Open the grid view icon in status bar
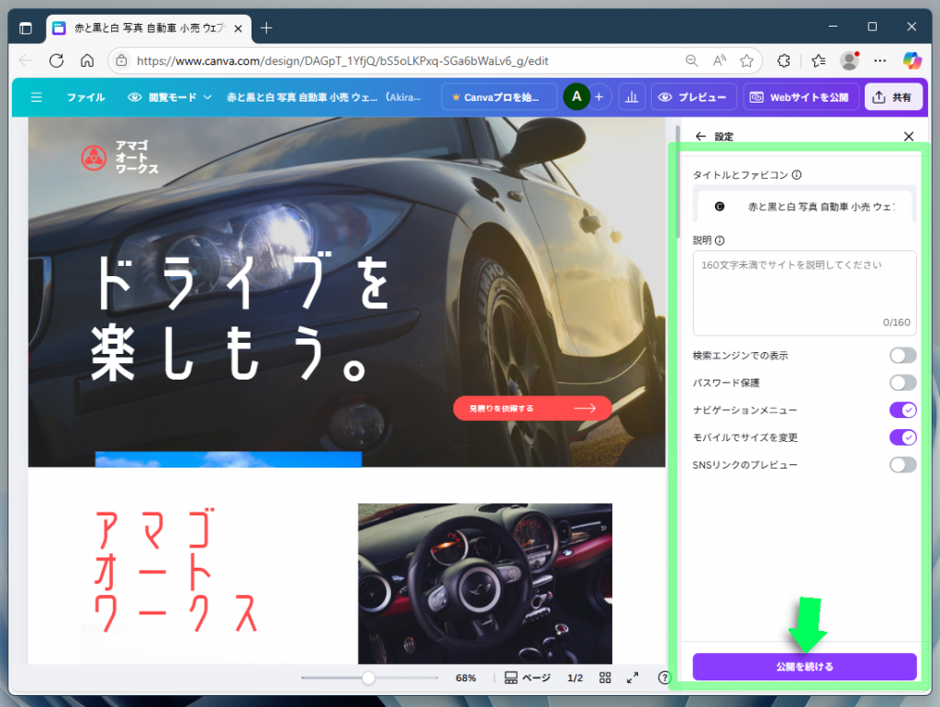 605,678
